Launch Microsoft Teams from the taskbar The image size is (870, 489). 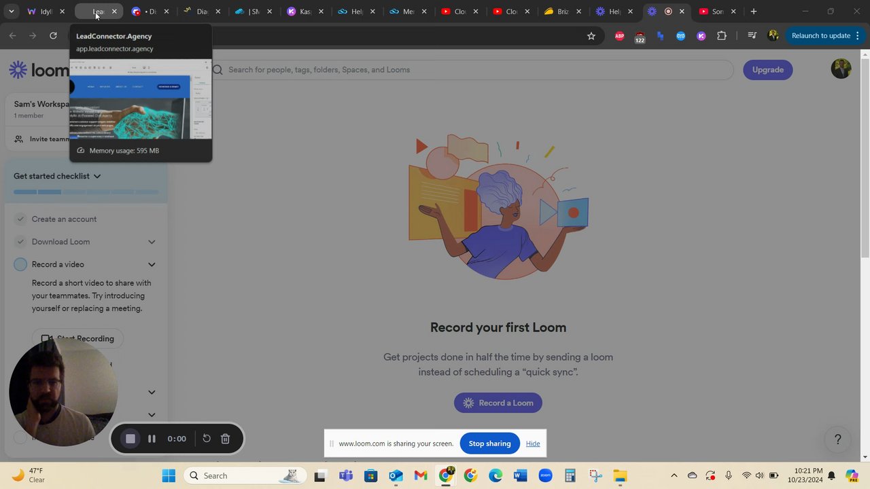coord(346,475)
